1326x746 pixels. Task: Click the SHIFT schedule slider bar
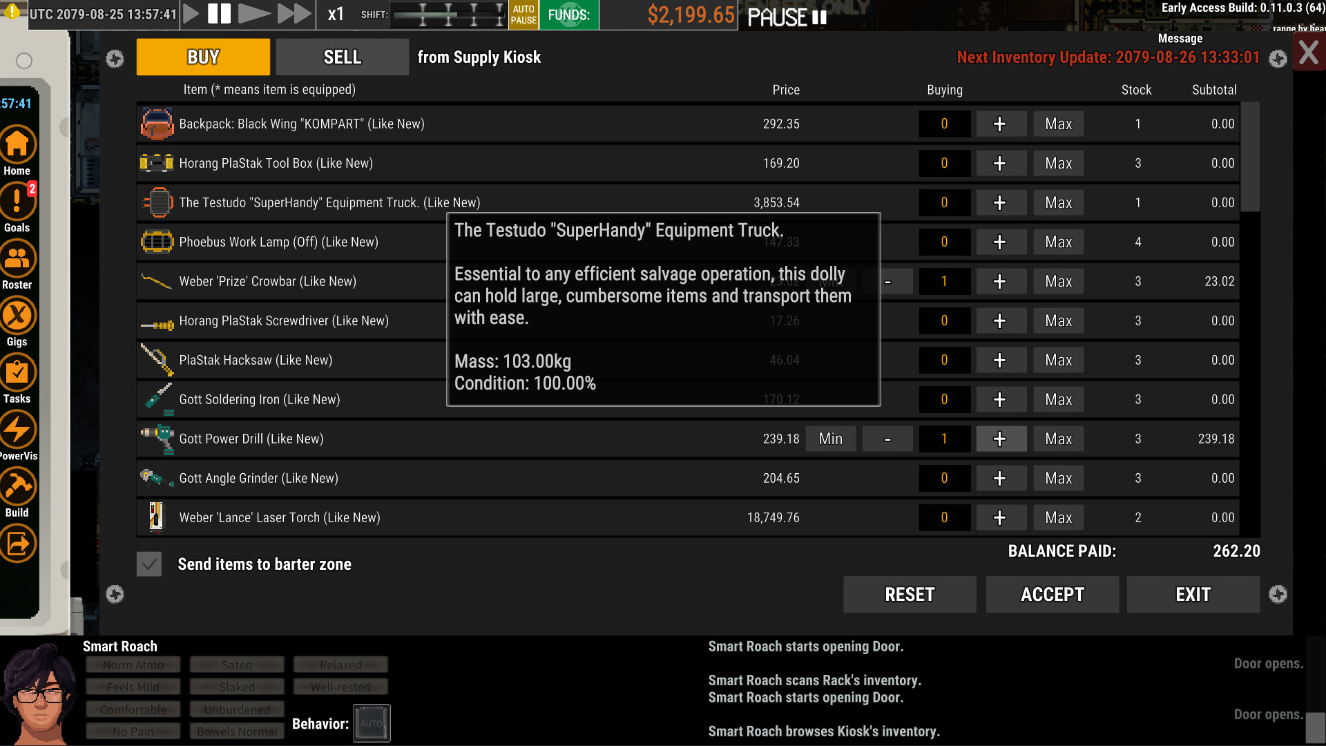(x=449, y=15)
